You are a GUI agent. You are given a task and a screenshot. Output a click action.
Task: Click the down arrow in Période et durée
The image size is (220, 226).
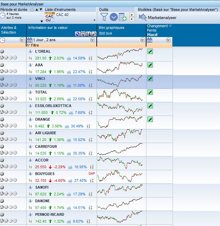click(41, 10)
